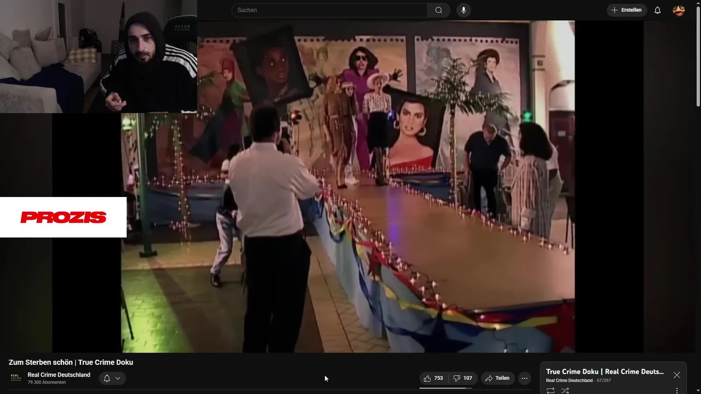Click the '67/297' playlist position text

pyautogui.click(x=604, y=380)
